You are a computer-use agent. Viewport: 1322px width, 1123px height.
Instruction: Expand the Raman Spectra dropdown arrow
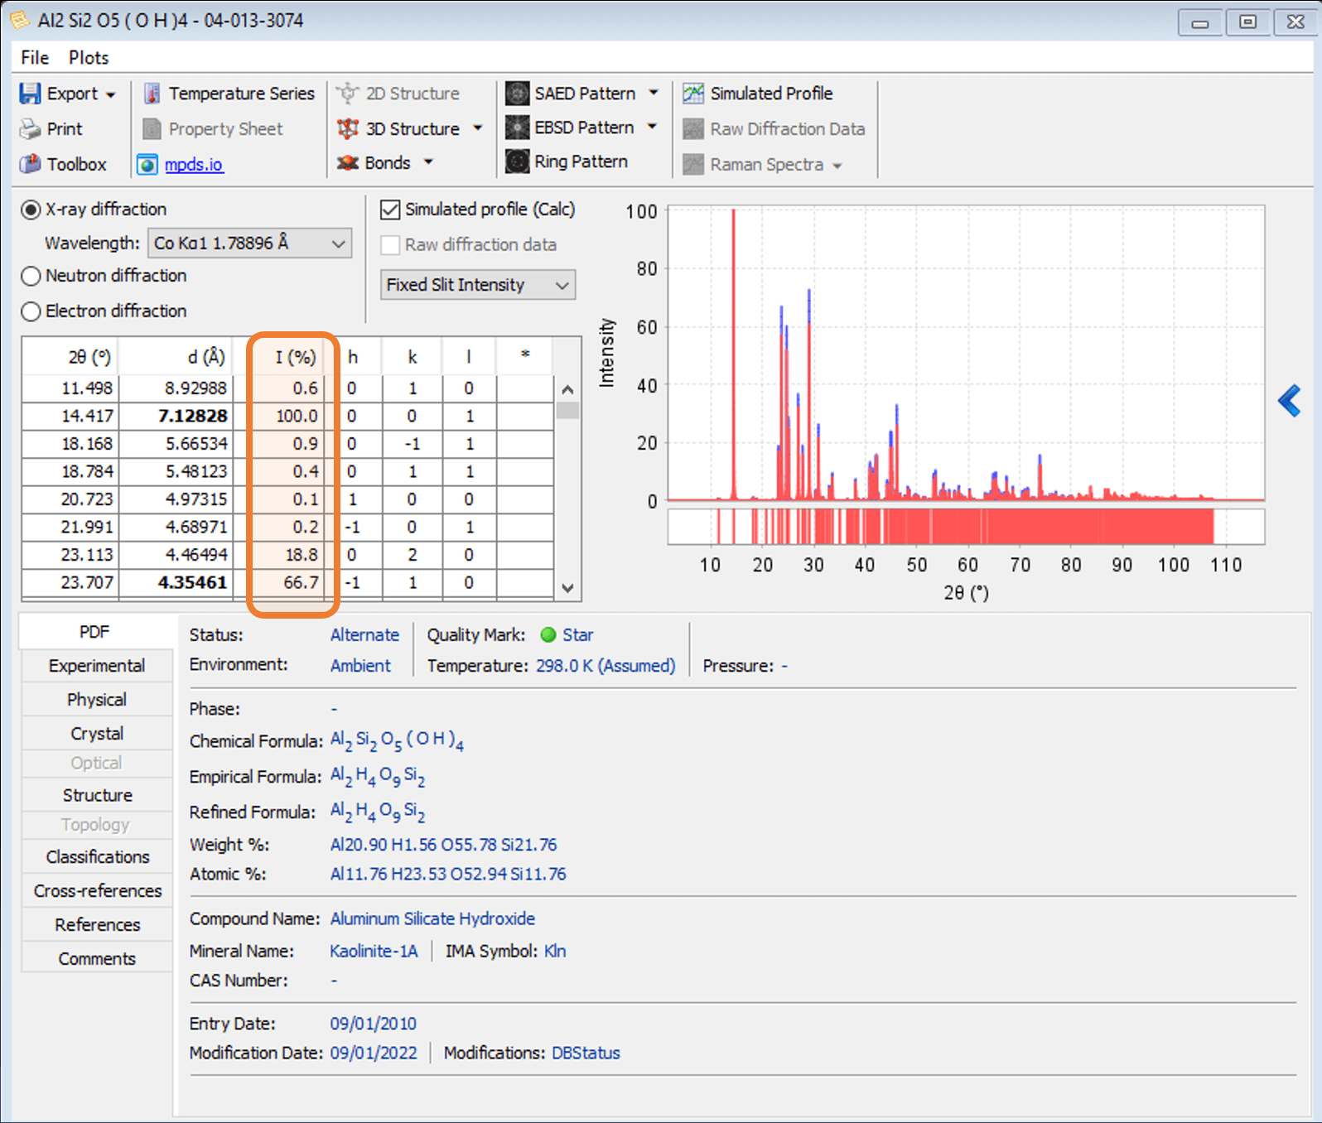pyautogui.click(x=837, y=166)
